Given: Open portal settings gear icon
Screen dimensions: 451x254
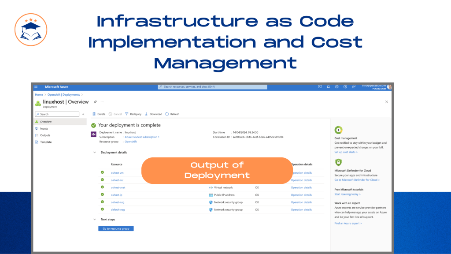Looking at the screenshot, I should (x=336, y=87).
